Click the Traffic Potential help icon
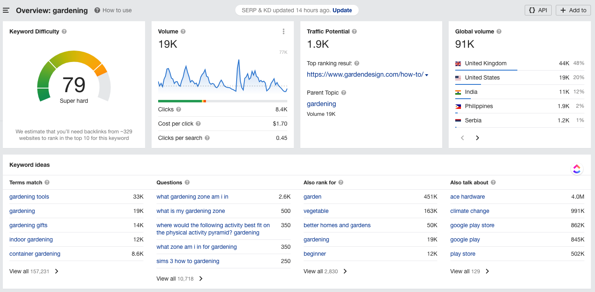The image size is (595, 292). [x=354, y=31]
